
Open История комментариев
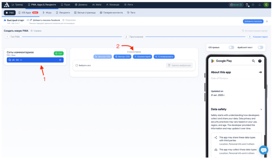(x=255, y=31)
